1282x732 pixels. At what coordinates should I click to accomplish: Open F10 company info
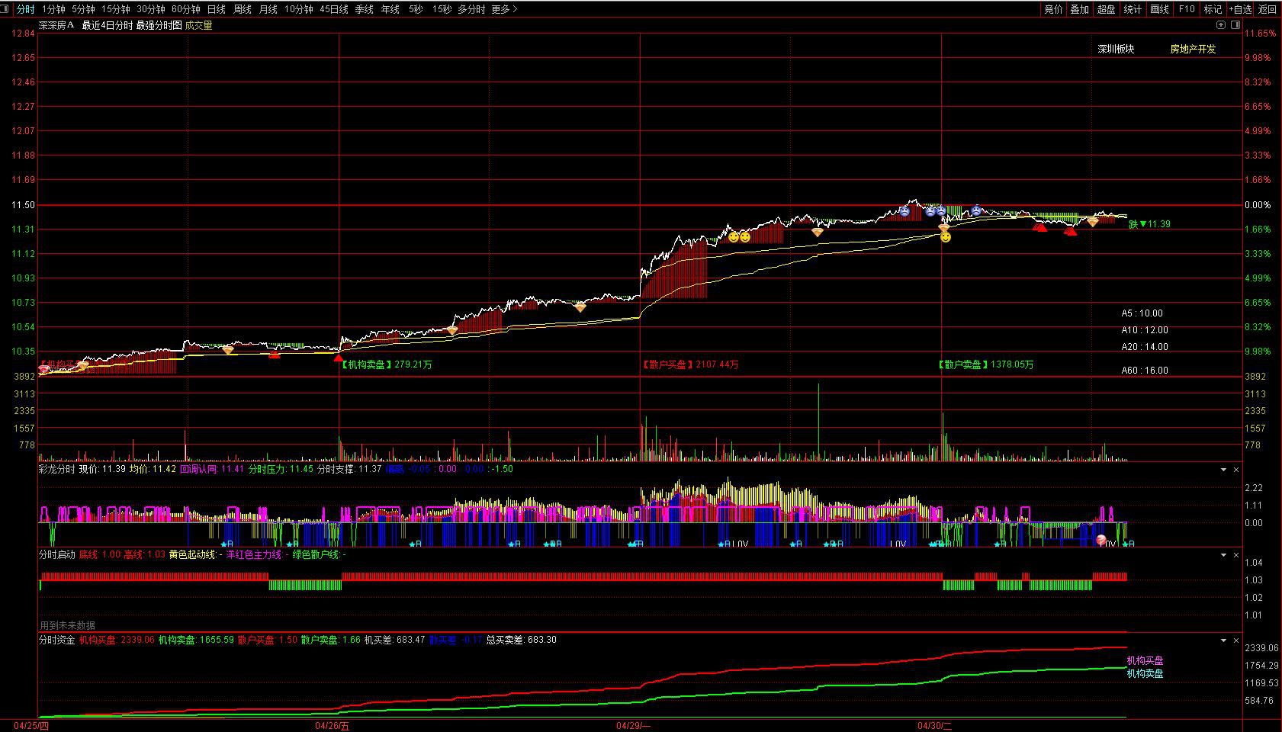(x=1187, y=9)
